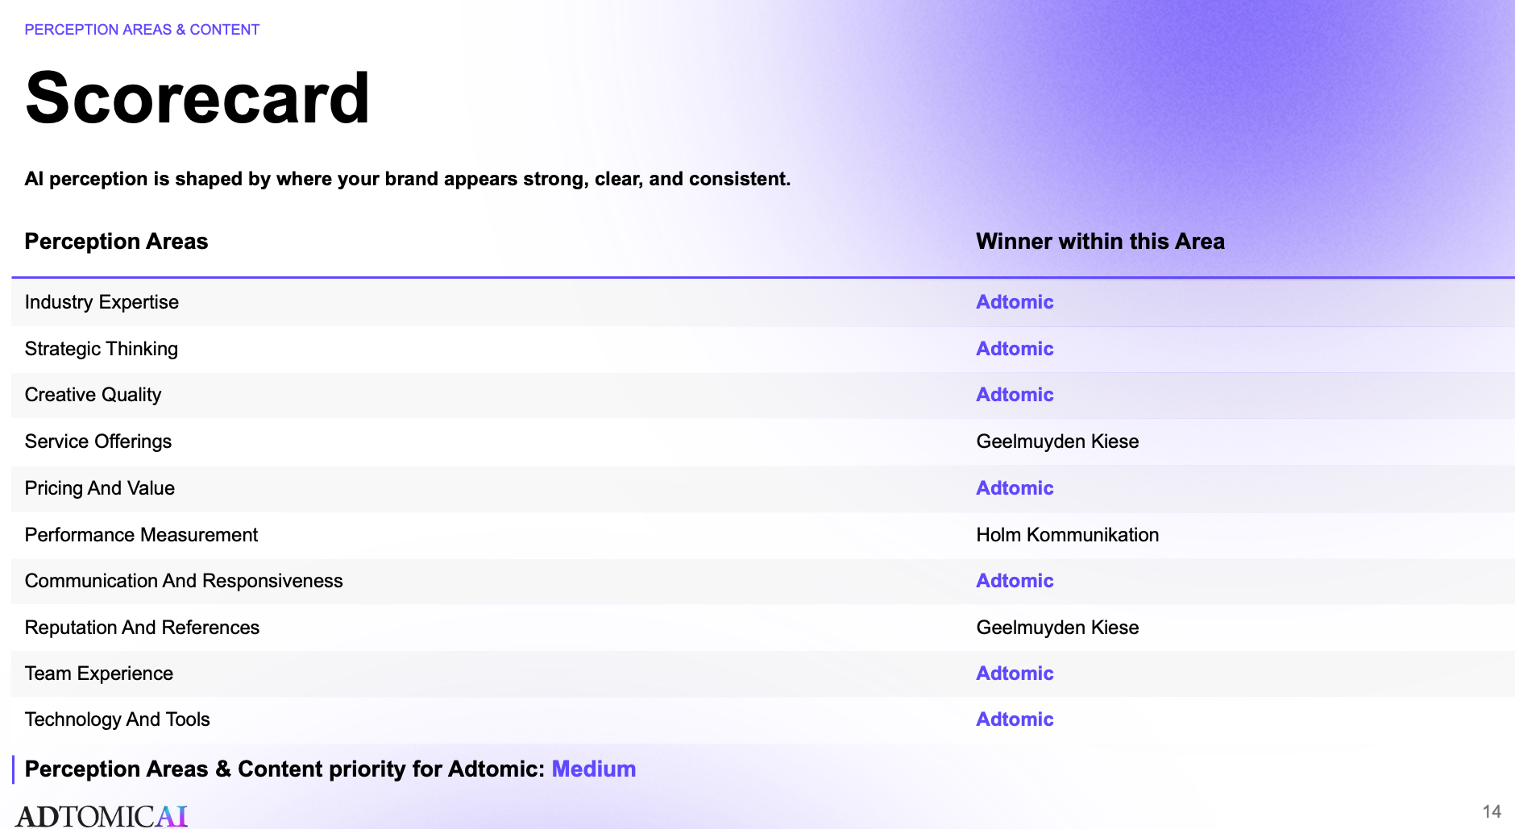This screenshot has width=1515, height=829.
Task: Click the 'Scorecard' title
Action: (x=197, y=97)
